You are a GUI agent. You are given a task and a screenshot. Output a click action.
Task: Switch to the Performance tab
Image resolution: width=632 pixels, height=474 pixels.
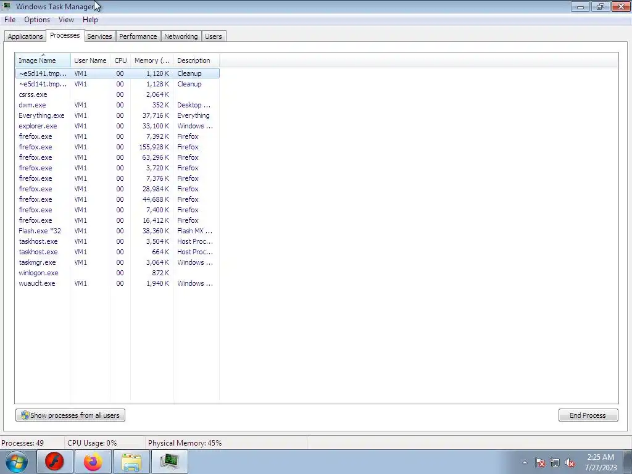(x=138, y=36)
